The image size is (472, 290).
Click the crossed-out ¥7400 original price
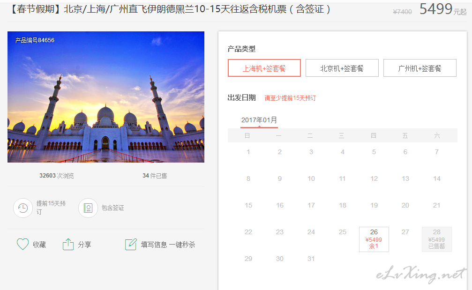coord(402,12)
